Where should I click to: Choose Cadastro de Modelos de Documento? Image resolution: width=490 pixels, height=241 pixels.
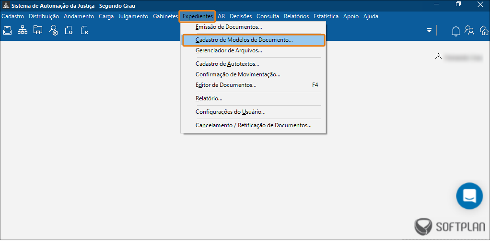tap(254, 40)
